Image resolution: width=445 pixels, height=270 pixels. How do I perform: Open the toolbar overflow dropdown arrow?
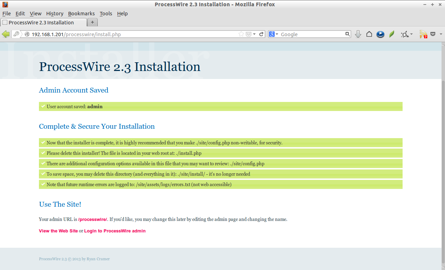[441, 34]
